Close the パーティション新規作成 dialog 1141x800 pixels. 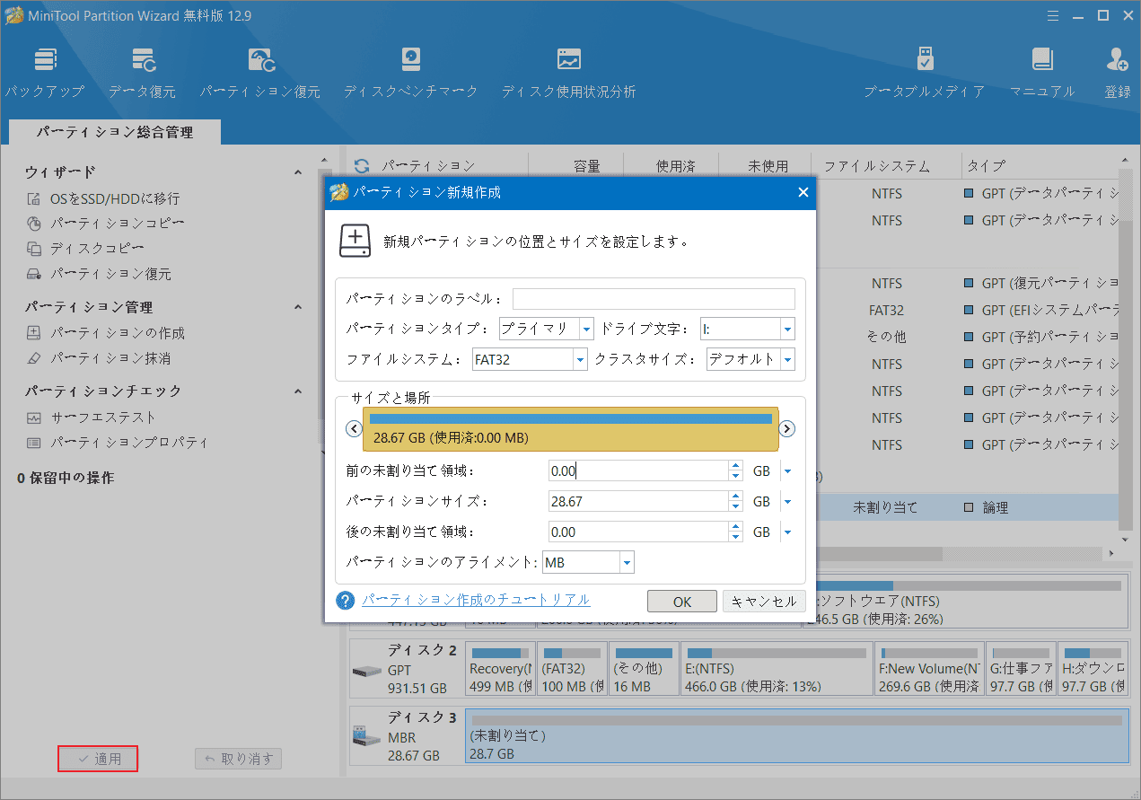click(803, 192)
